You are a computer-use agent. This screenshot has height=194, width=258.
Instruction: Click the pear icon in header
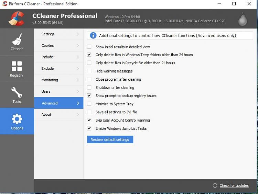click(x=243, y=19)
